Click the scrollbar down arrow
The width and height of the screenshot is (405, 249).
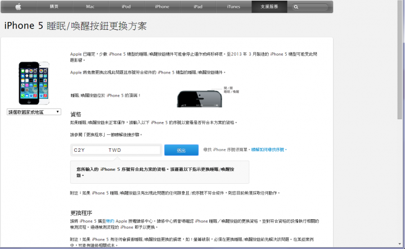tap(400, 244)
